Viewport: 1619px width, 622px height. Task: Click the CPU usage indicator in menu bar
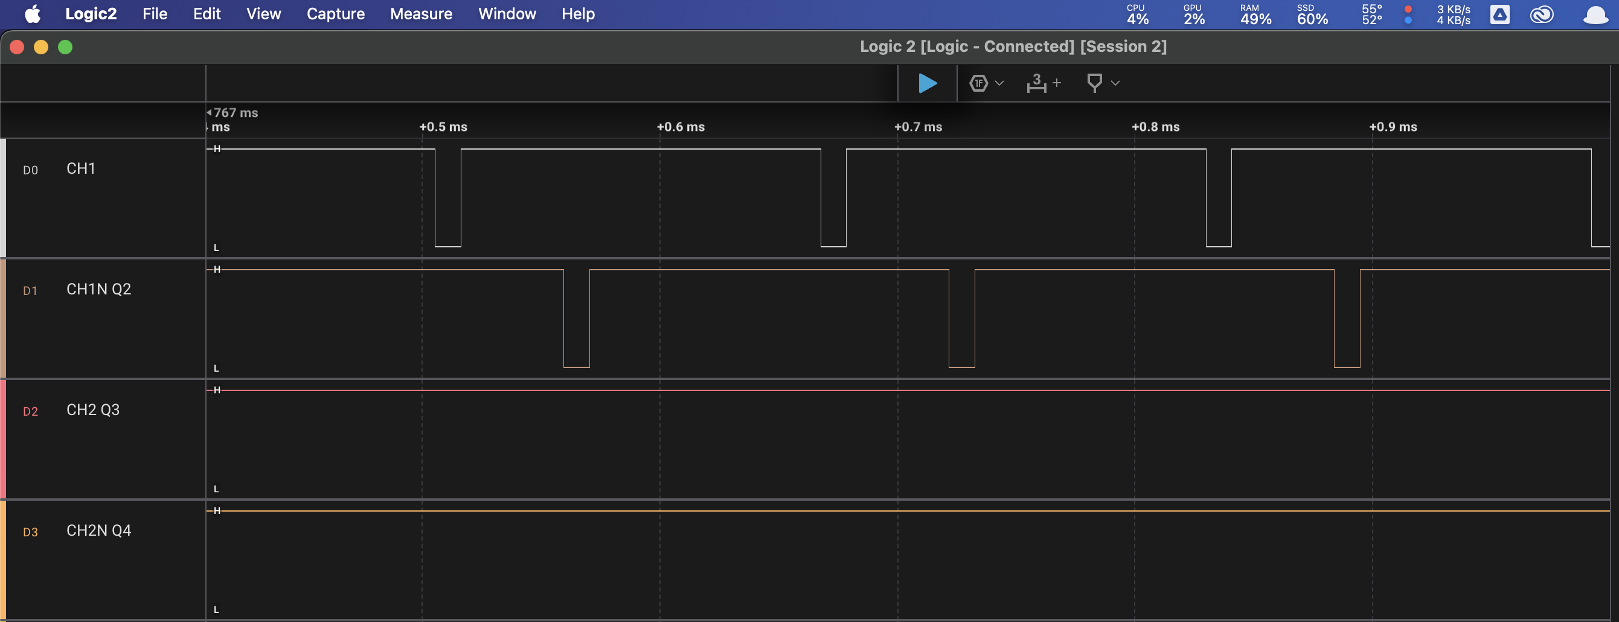click(x=1137, y=14)
